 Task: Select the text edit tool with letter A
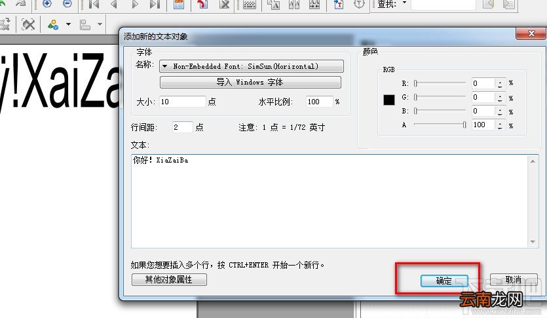click(274, 4)
